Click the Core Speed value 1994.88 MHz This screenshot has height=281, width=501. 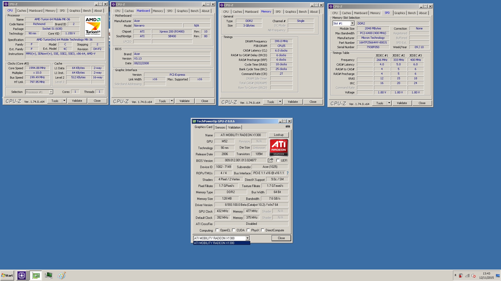point(37,68)
